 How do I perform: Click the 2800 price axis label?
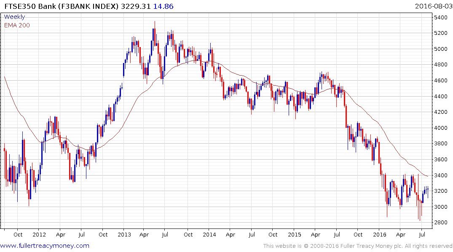pyautogui.click(x=441, y=222)
